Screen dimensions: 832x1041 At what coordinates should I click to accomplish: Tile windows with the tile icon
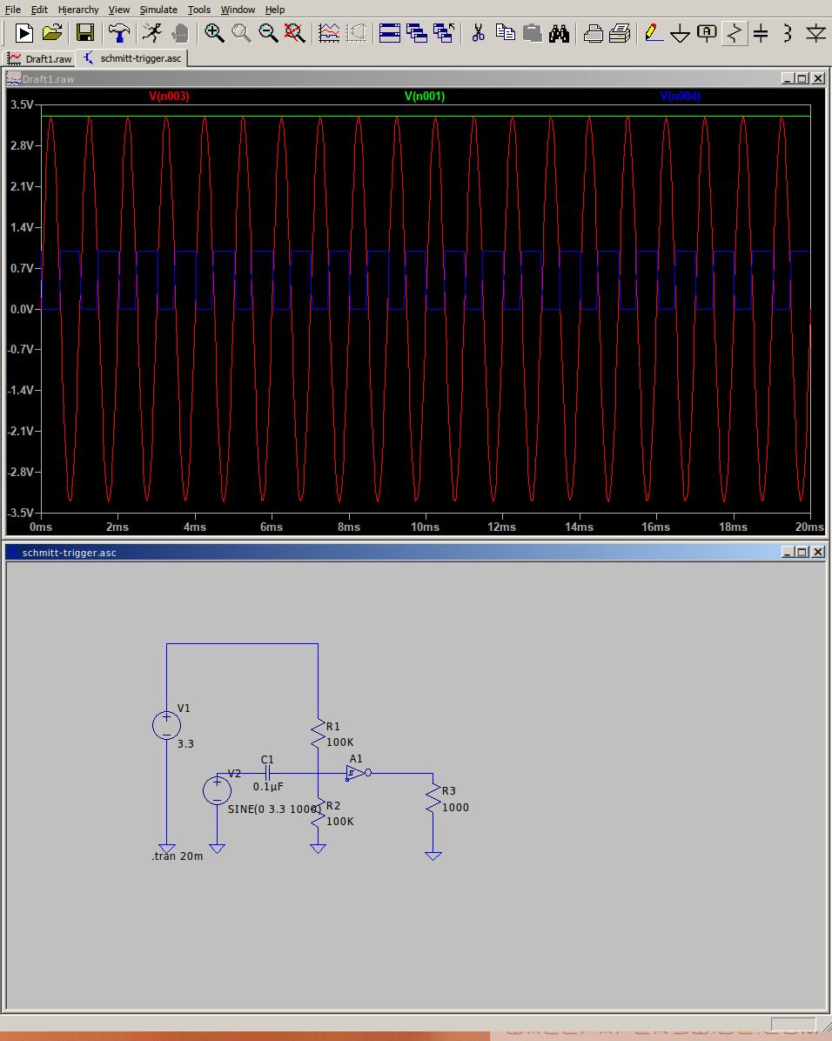click(x=390, y=32)
